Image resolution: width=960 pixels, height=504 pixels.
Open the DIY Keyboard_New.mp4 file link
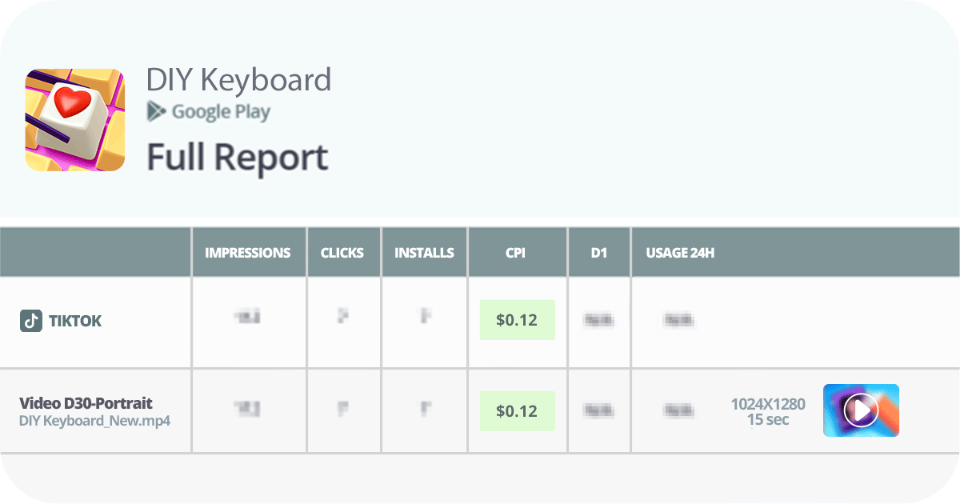click(94, 421)
